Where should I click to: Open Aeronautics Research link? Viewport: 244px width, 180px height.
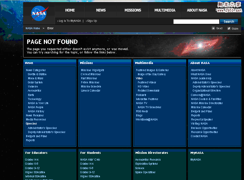148,160
